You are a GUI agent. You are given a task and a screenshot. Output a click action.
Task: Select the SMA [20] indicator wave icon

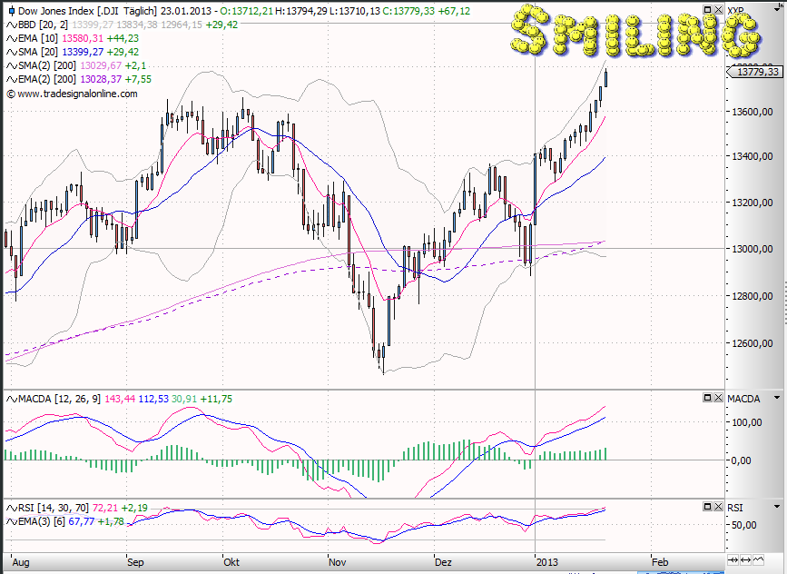coord(11,52)
